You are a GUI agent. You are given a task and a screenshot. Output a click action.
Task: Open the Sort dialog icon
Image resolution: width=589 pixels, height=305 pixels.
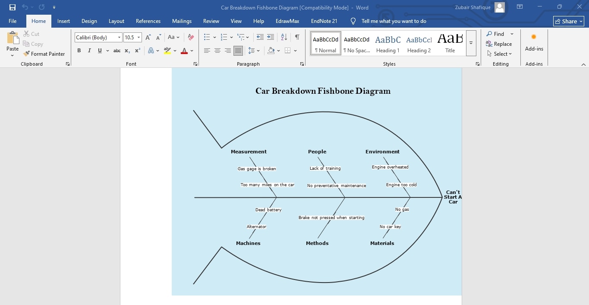point(284,37)
